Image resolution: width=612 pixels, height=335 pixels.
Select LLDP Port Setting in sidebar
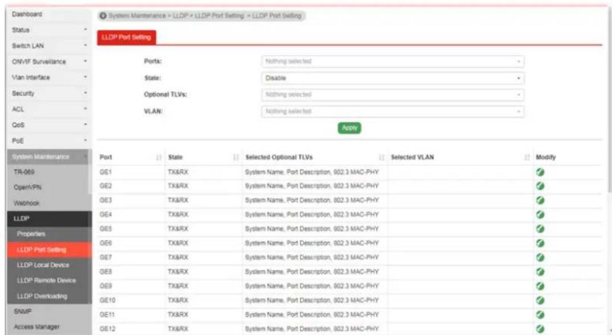click(49, 249)
